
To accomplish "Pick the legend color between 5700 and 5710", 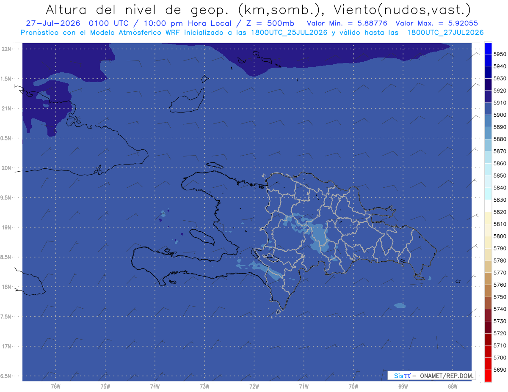I will (488, 351).
